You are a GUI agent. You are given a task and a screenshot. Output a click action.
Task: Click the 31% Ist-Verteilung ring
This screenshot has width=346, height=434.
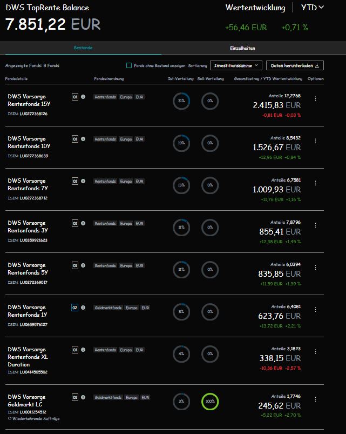(x=181, y=101)
